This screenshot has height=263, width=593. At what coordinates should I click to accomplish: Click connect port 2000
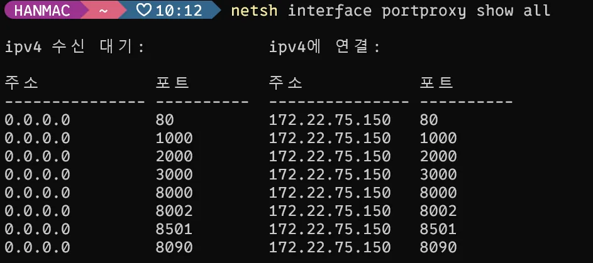[438, 156]
